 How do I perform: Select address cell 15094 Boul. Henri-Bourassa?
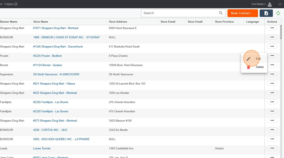(126, 65)
